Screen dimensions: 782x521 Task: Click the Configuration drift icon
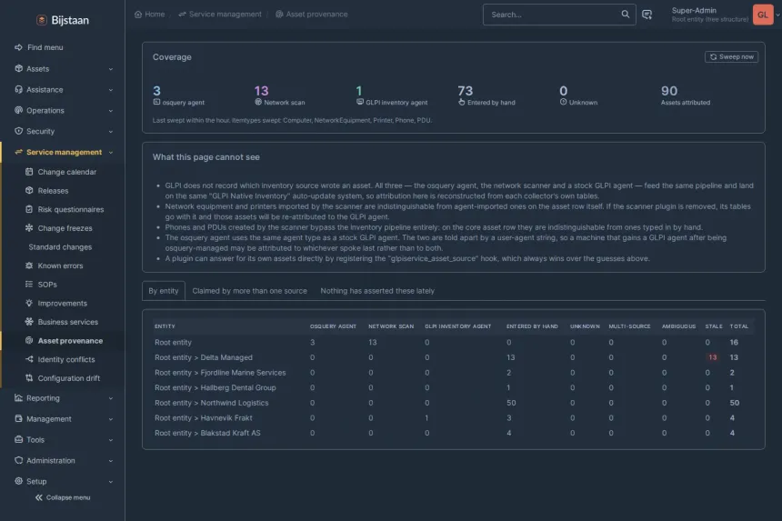pyautogui.click(x=29, y=378)
